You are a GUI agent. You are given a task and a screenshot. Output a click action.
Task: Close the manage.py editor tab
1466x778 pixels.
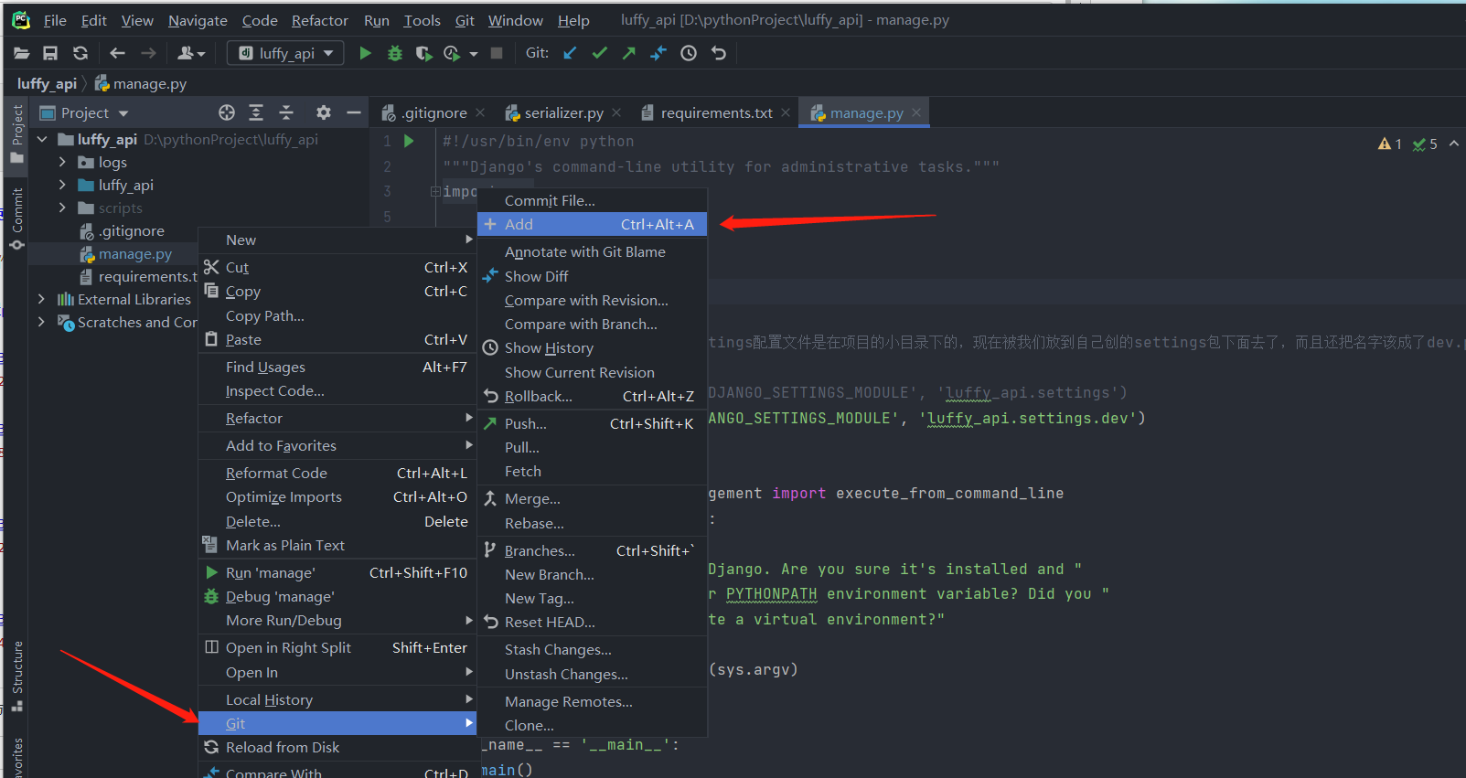pos(915,112)
